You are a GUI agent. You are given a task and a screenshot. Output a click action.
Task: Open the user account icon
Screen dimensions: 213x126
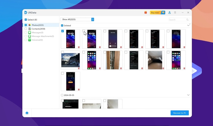(169, 13)
